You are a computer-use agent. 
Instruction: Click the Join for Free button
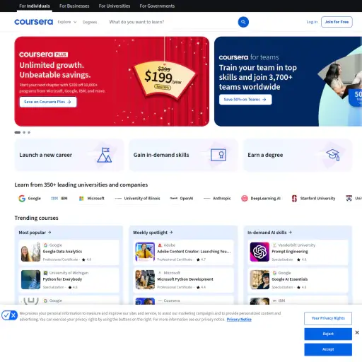[x=337, y=22]
